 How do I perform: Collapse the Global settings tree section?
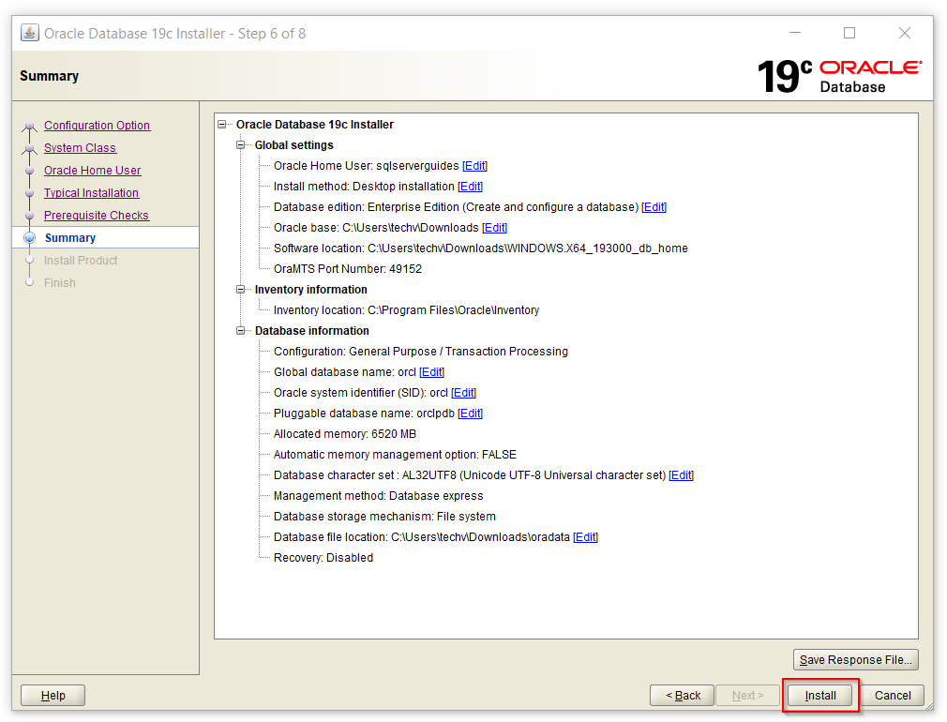[241, 145]
